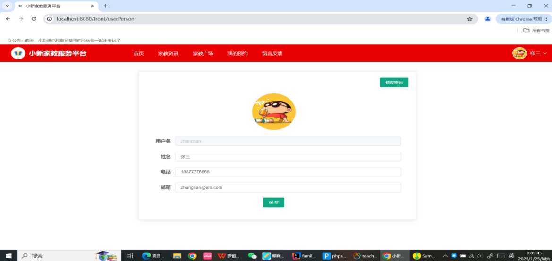
Task: Click the taskbar 搜索 search box
Action: click(68, 256)
